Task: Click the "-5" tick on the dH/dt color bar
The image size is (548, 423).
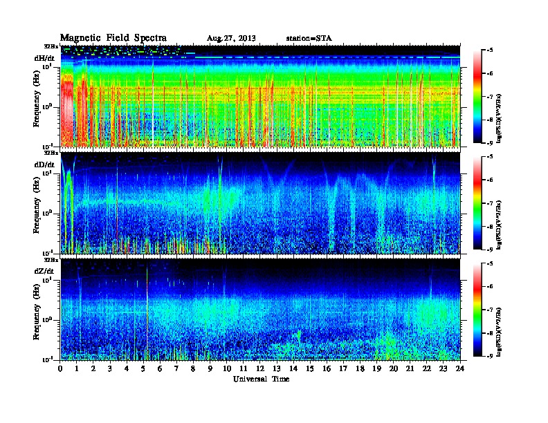Action: pos(489,50)
